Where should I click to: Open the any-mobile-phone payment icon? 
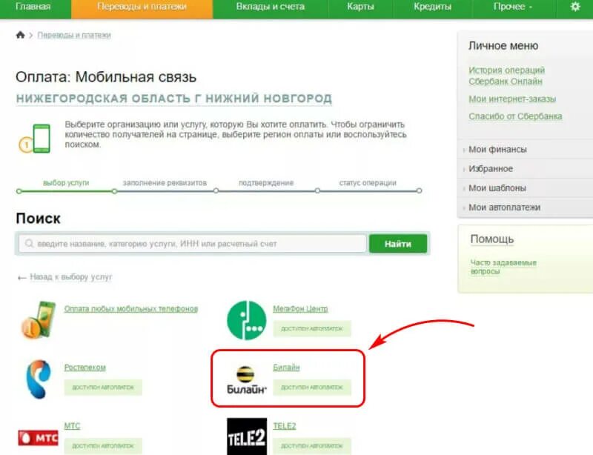click(x=38, y=320)
